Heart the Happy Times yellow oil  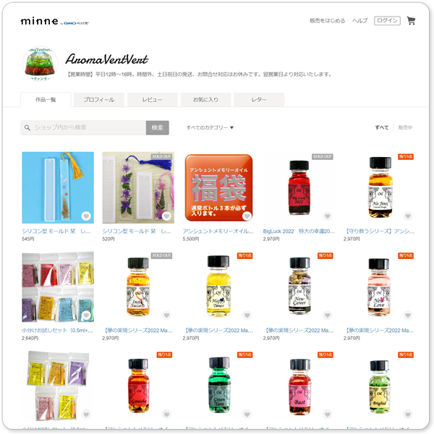tap(247, 315)
